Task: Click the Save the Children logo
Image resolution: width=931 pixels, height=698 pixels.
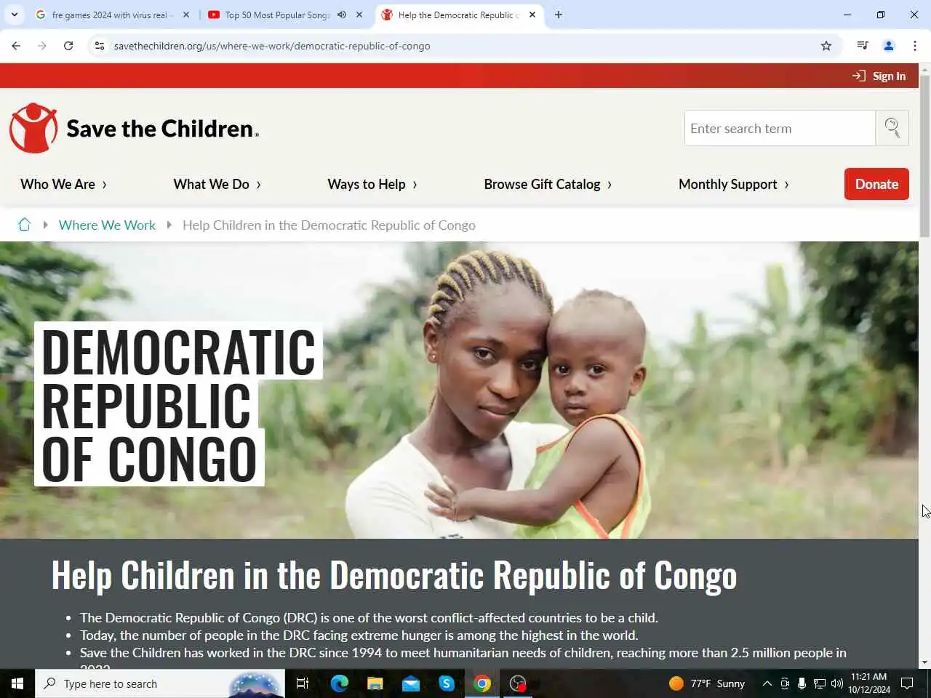Action: (135, 128)
